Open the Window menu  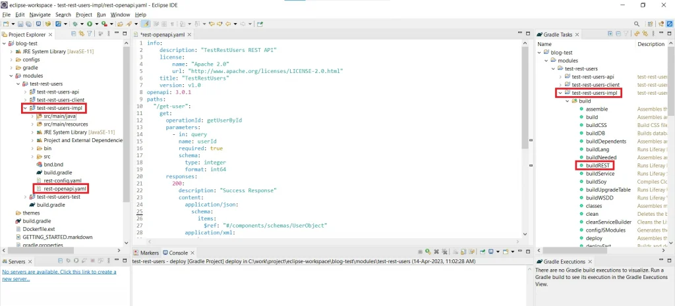[120, 14]
